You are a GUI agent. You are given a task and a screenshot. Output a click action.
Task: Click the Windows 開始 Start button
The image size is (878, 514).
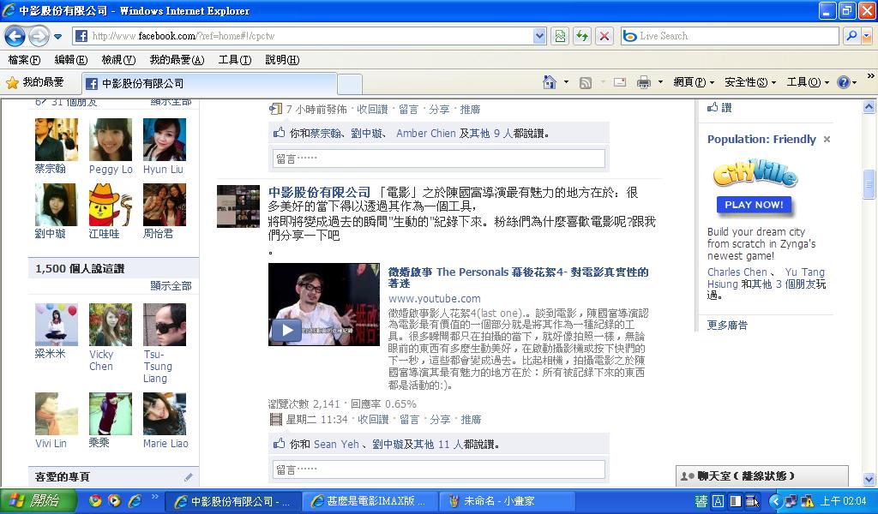click(38, 500)
